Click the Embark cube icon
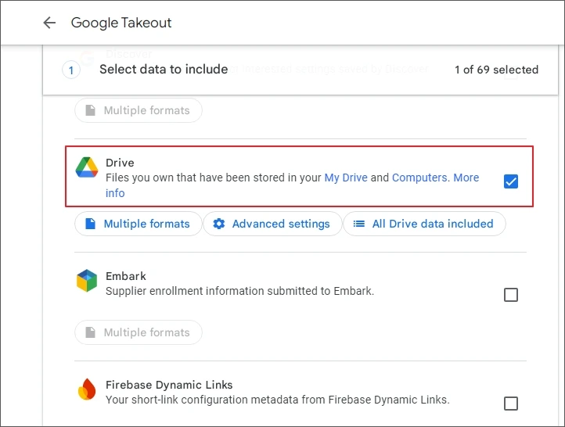The image size is (565, 427). coord(87,281)
